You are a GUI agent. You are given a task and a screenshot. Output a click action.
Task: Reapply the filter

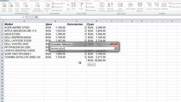pyautogui.click(x=90, y=7)
